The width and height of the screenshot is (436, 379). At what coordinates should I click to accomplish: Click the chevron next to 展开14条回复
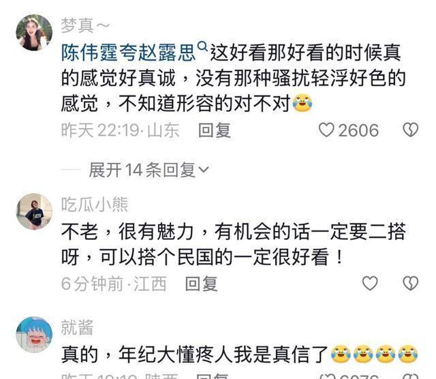click(203, 170)
